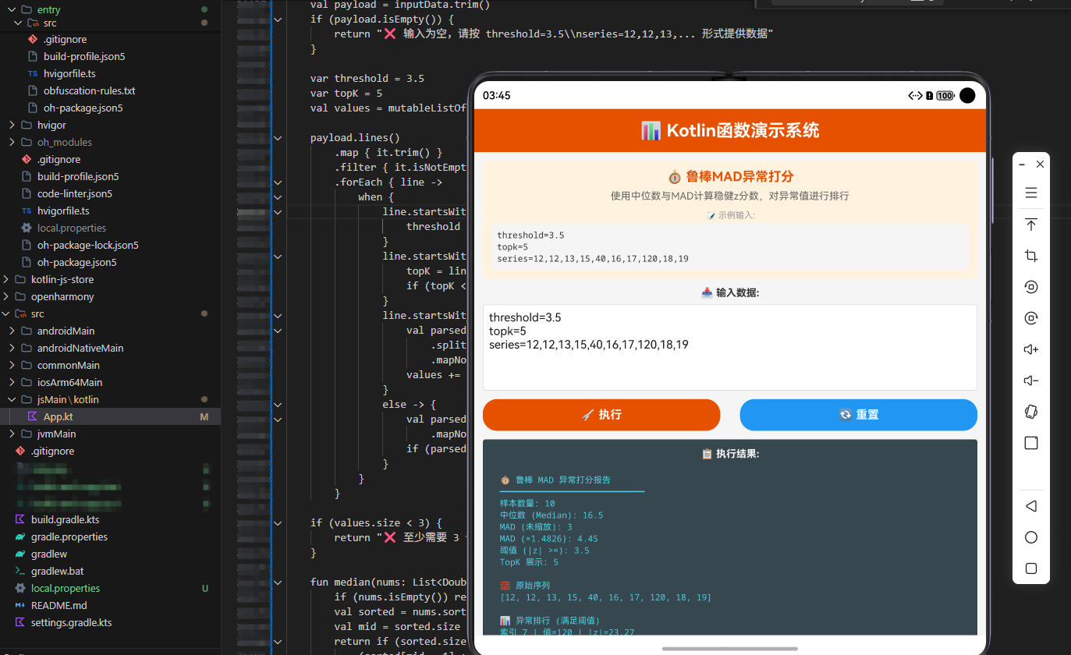The image size is (1071, 655).
Task: Collapse the src folder under entry
Action: pyautogui.click(x=18, y=23)
